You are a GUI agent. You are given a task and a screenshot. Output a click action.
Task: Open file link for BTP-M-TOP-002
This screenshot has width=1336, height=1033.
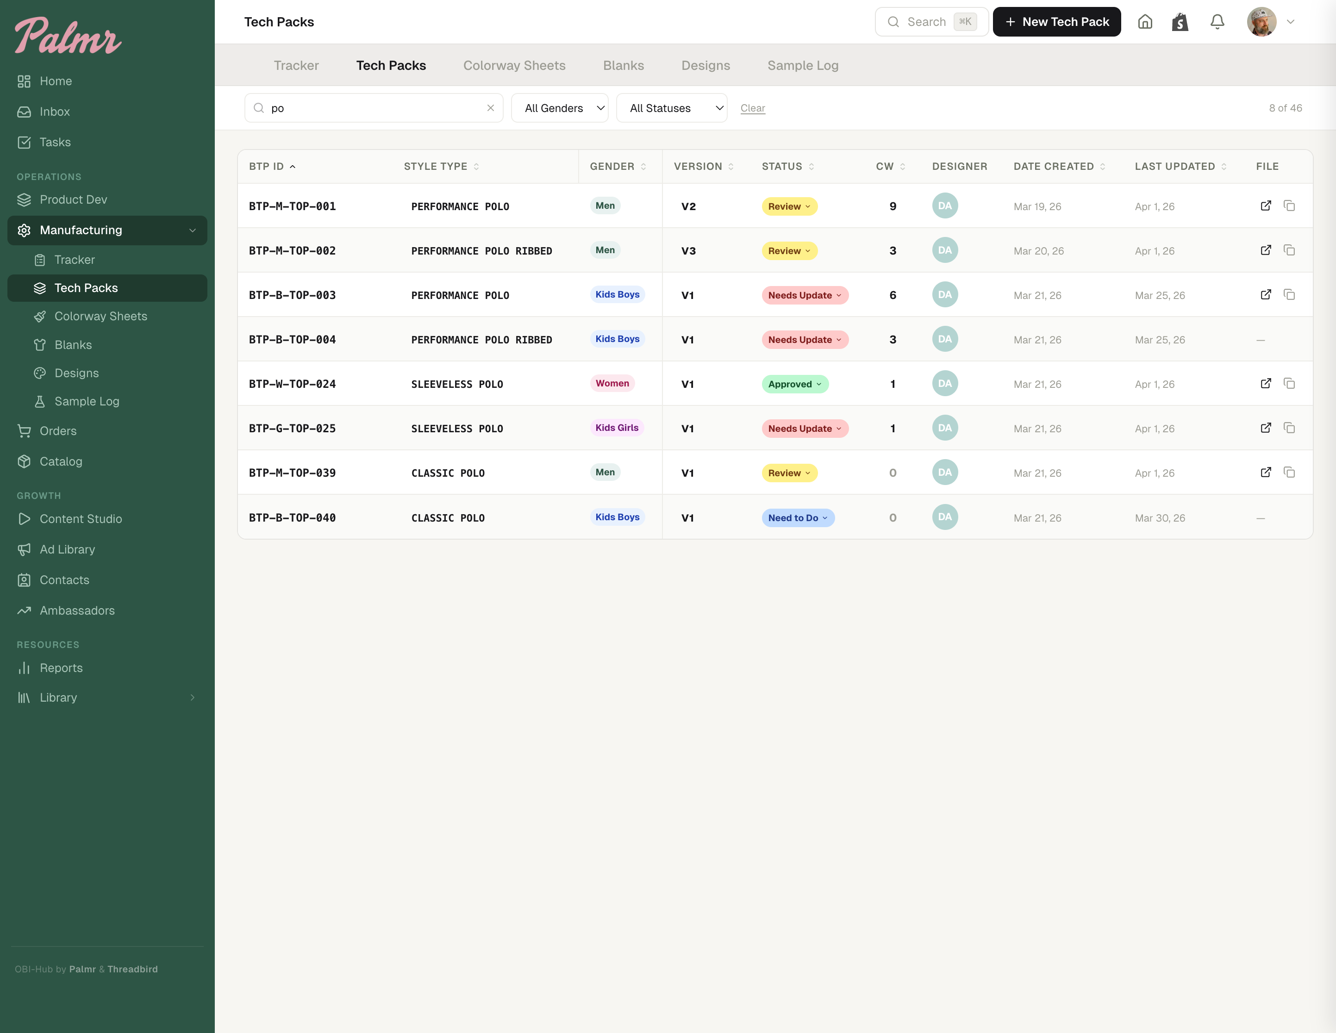[1266, 250]
